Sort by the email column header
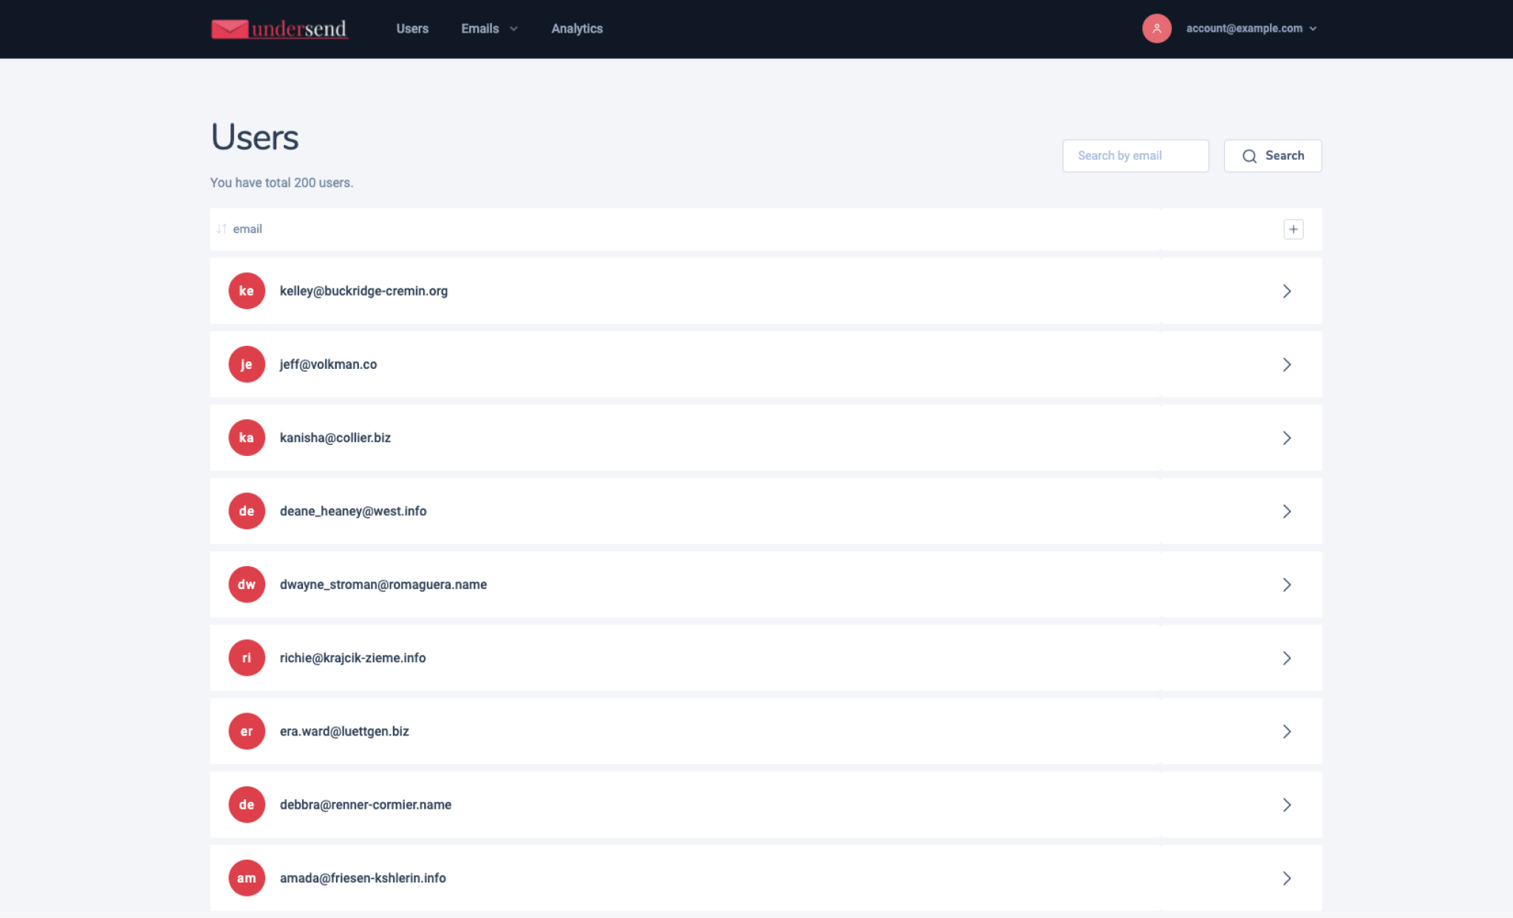Image resolution: width=1513 pixels, height=918 pixels. click(247, 229)
